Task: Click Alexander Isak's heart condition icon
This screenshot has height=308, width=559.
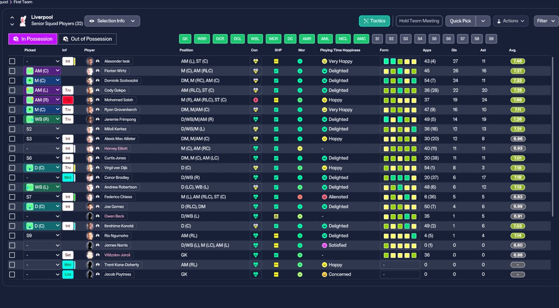Action: point(255,61)
